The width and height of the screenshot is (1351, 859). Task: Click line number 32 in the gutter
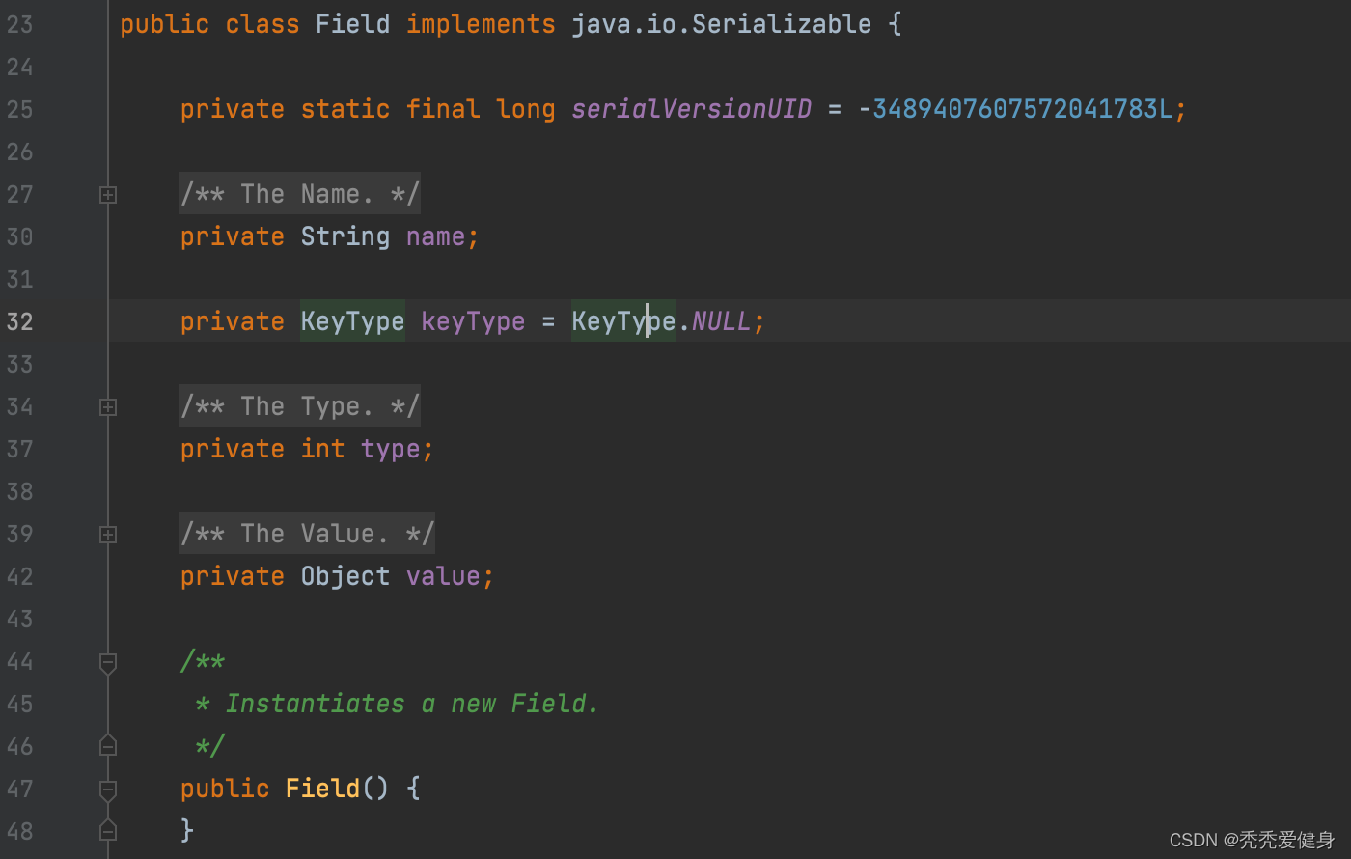tap(19, 321)
